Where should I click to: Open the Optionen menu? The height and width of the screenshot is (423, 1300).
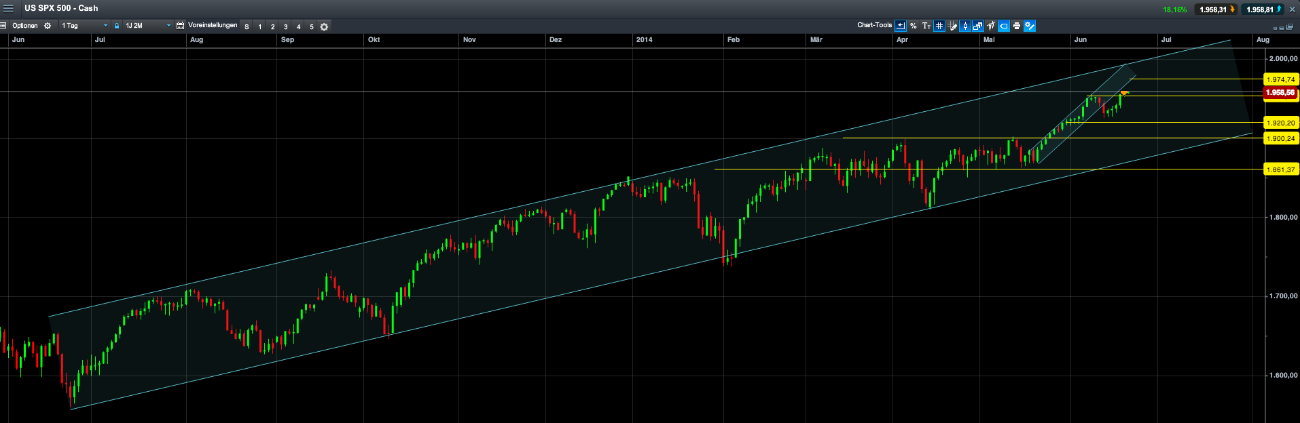[x=25, y=26]
